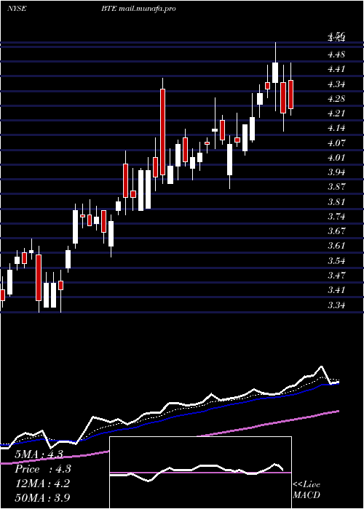Click the last red candlestick on the right
Screen dimensions: 364x509
coord(290,94)
